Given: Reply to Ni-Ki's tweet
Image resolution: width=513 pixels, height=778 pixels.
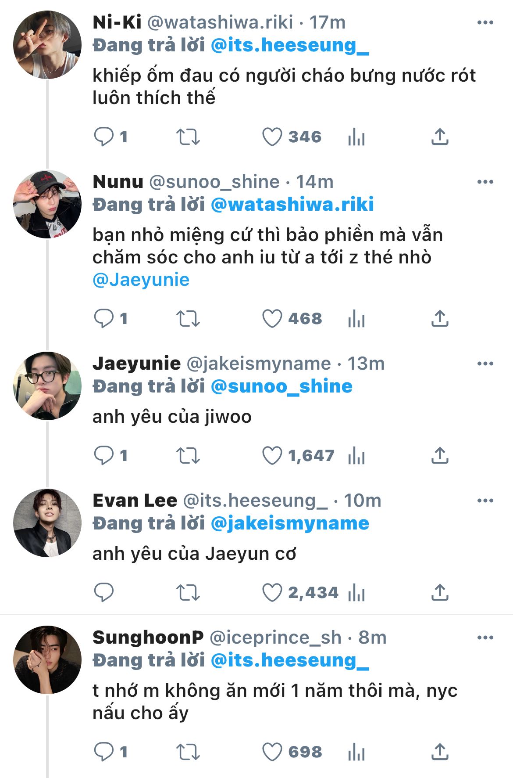Looking at the screenshot, I should tap(104, 137).
